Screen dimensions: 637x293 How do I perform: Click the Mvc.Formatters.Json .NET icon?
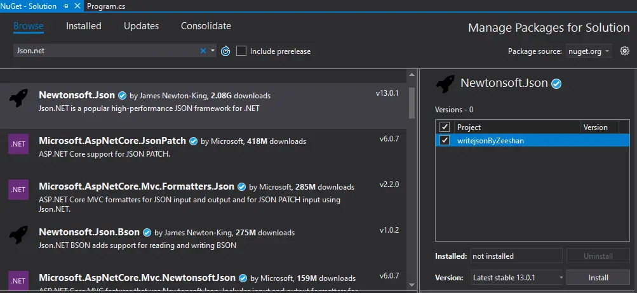click(x=18, y=190)
